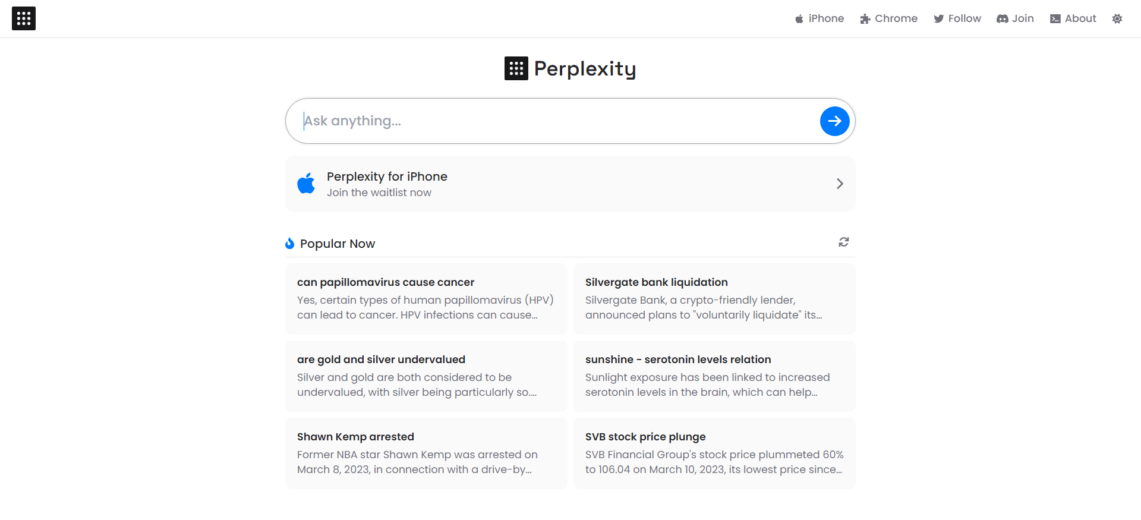Open the 'can papillomavirus cause cancer' card
Image resolution: width=1141 pixels, height=520 pixels.
pyautogui.click(x=425, y=298)
